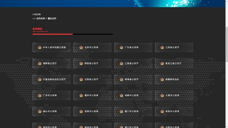Viewport: 228px width, 128px height.
Task: Click the emblem icon beside 湖南省公安厅
Action: (x=40, y=63)
